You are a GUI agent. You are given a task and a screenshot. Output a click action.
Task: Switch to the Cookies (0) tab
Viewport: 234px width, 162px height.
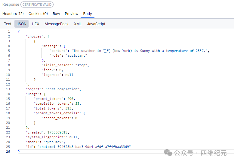click(38, 14)
